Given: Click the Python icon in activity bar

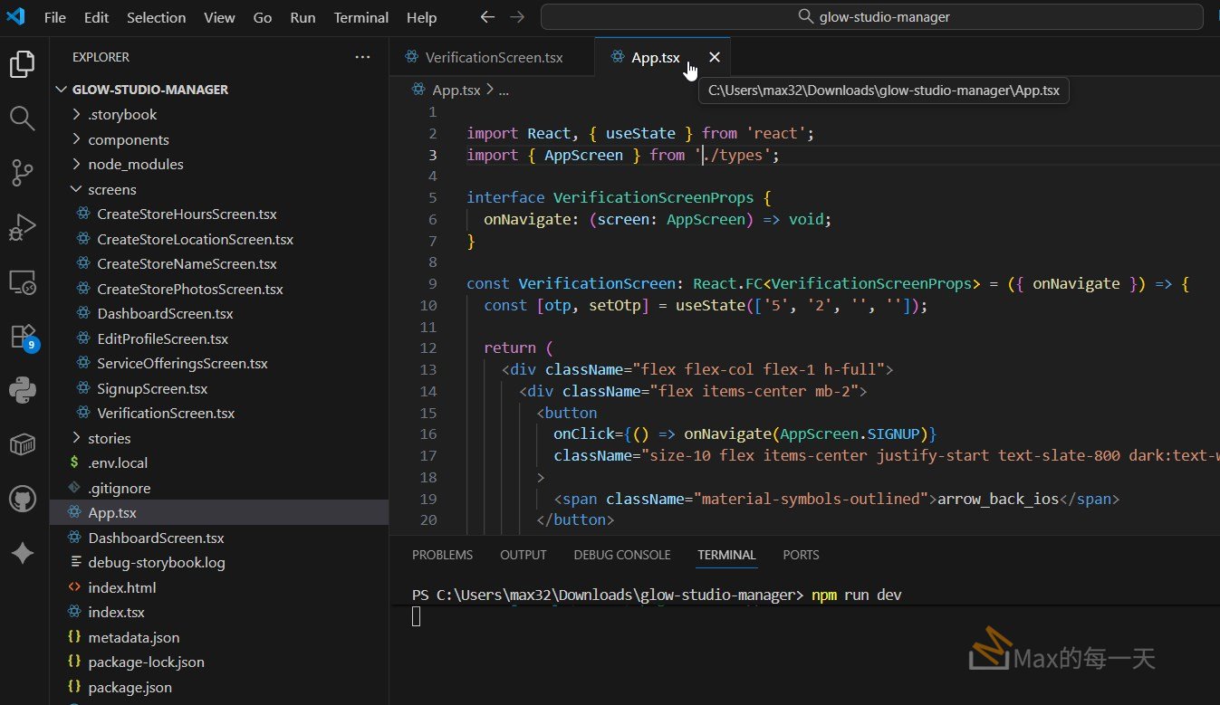Looking at the screenshot, I should (x=23, y=390).
